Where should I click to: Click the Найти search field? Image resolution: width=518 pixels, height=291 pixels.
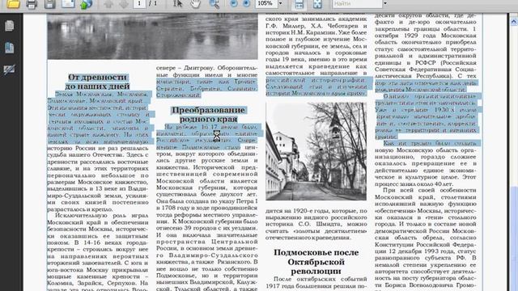tap(357, 3)
